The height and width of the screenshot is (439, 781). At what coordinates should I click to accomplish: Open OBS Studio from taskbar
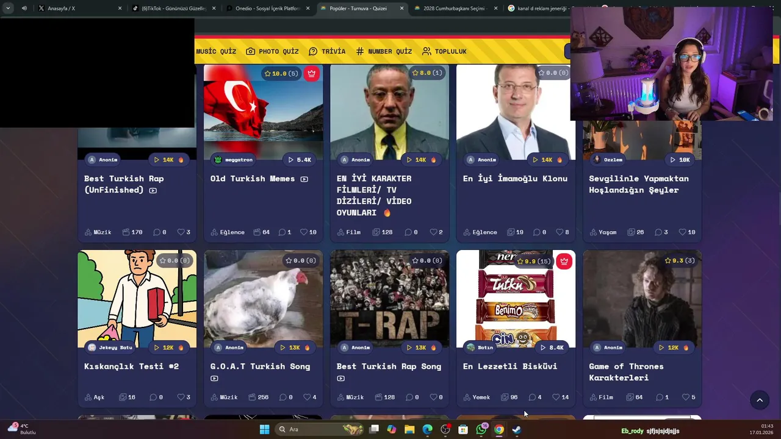tap(445, 429)
